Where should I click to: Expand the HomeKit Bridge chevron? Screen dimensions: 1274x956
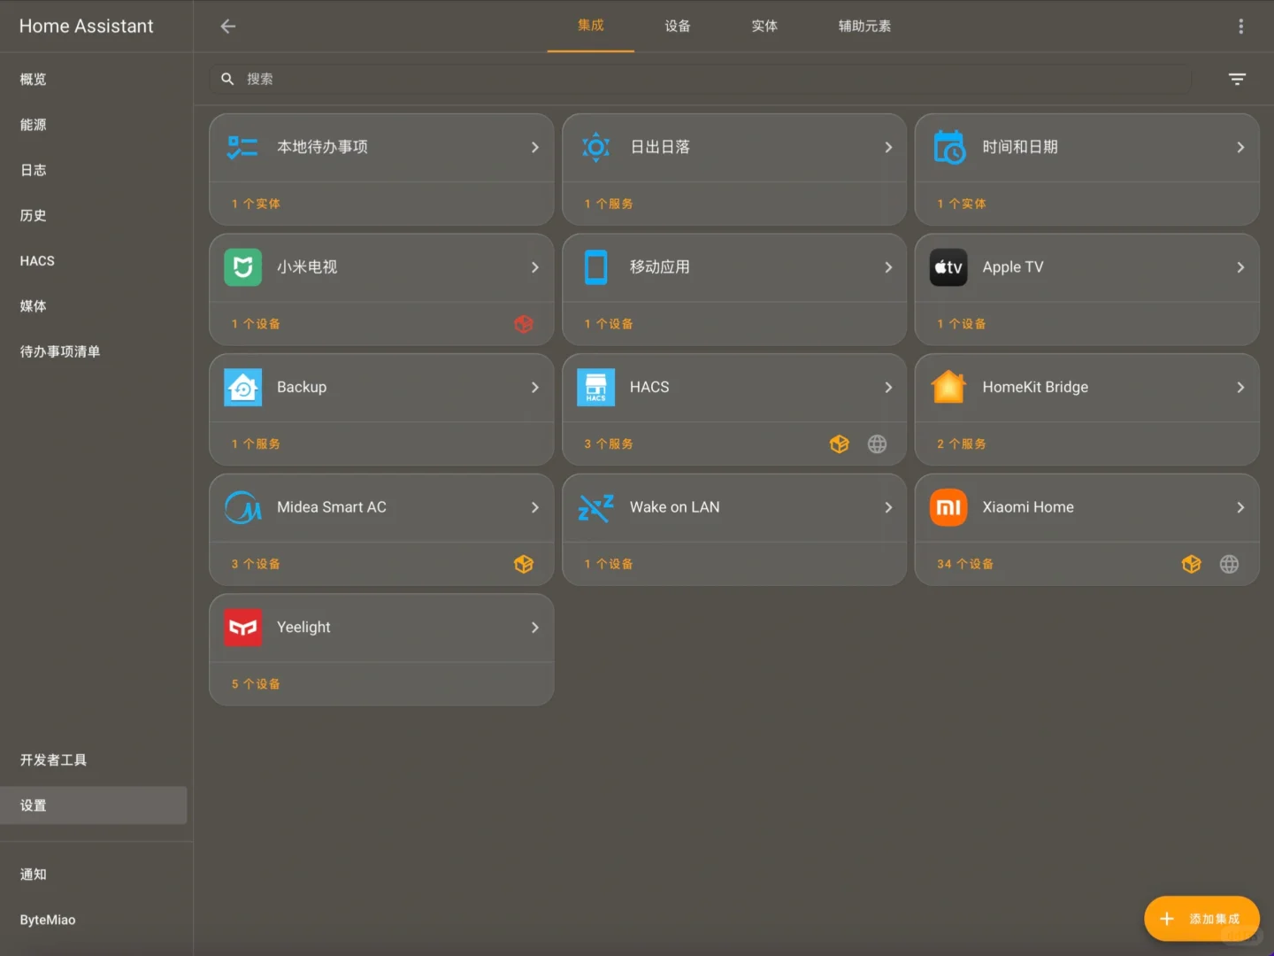click(x=1240, y=388)
